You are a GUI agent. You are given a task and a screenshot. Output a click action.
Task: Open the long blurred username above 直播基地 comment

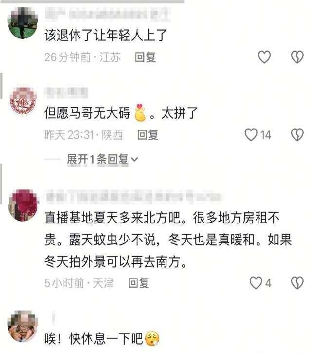click(x=133, y=197)
